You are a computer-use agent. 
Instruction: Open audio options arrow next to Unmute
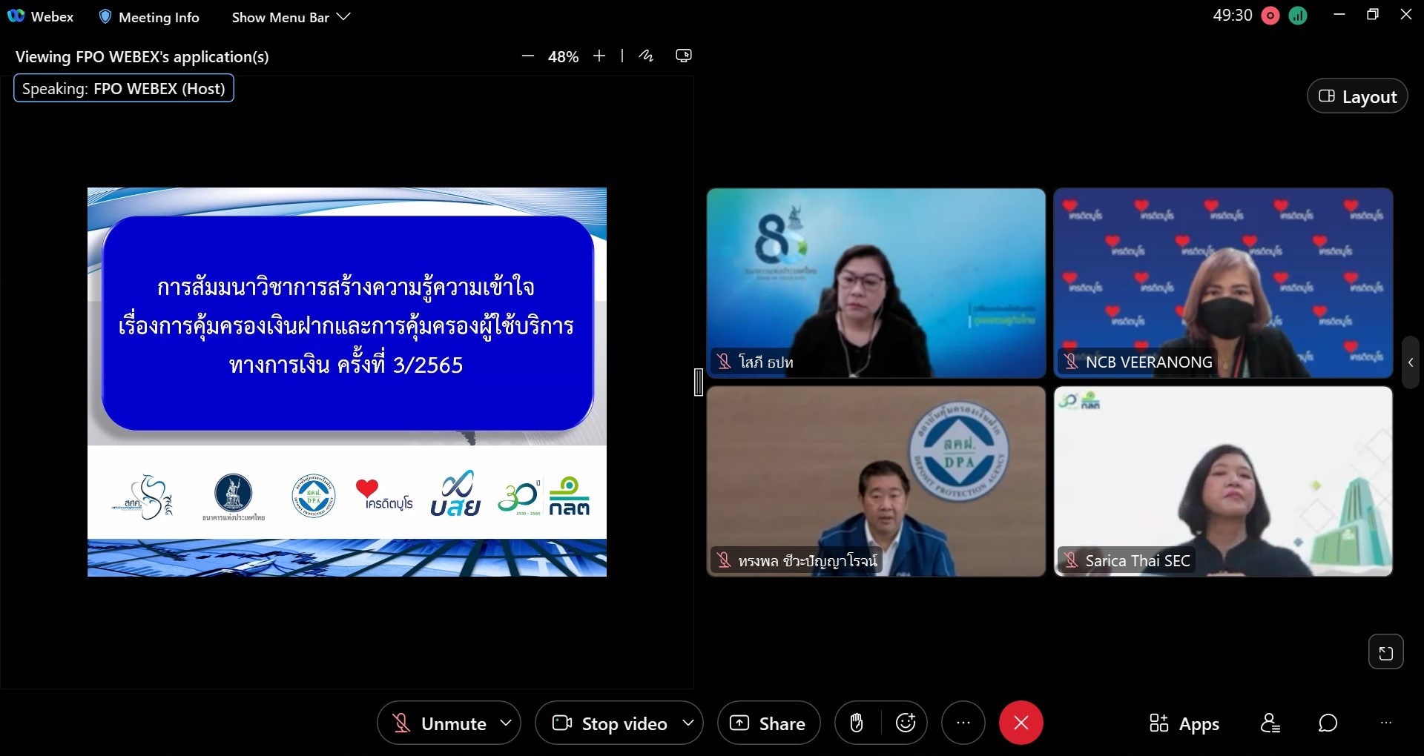pos(506,723)
